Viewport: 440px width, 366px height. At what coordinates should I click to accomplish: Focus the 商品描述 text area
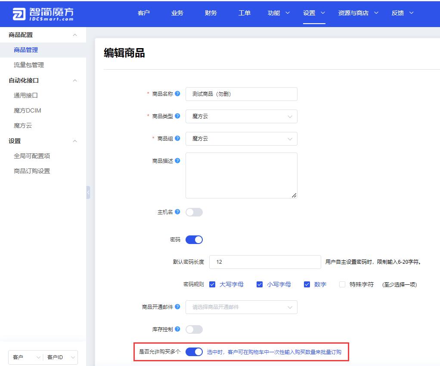tap(242, 176)
